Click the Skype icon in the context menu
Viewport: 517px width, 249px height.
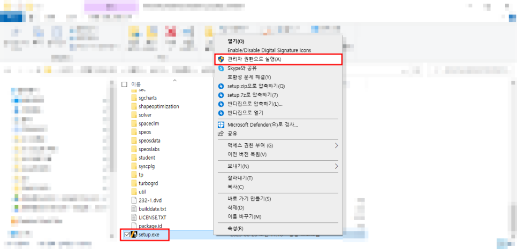221,68
